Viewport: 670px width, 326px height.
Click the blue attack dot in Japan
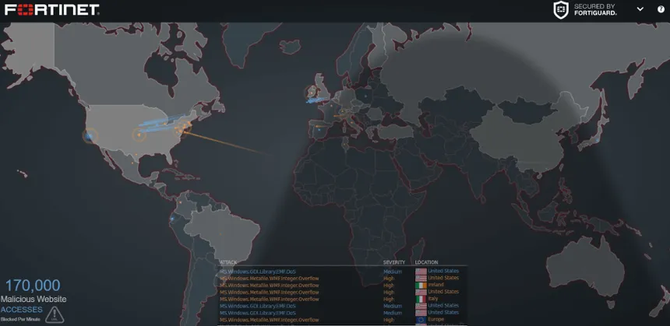pyautogui.click(x=597, y=140)
